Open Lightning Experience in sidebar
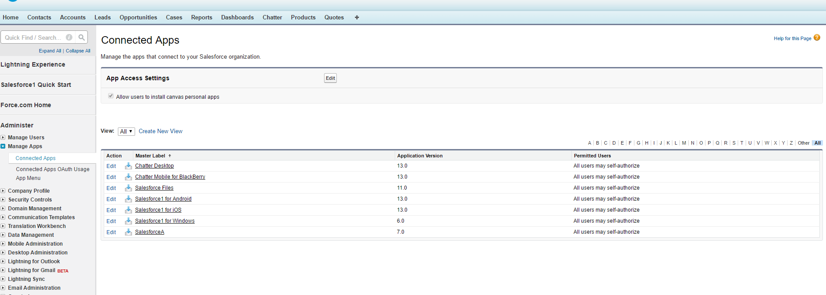 coord(33,64)
